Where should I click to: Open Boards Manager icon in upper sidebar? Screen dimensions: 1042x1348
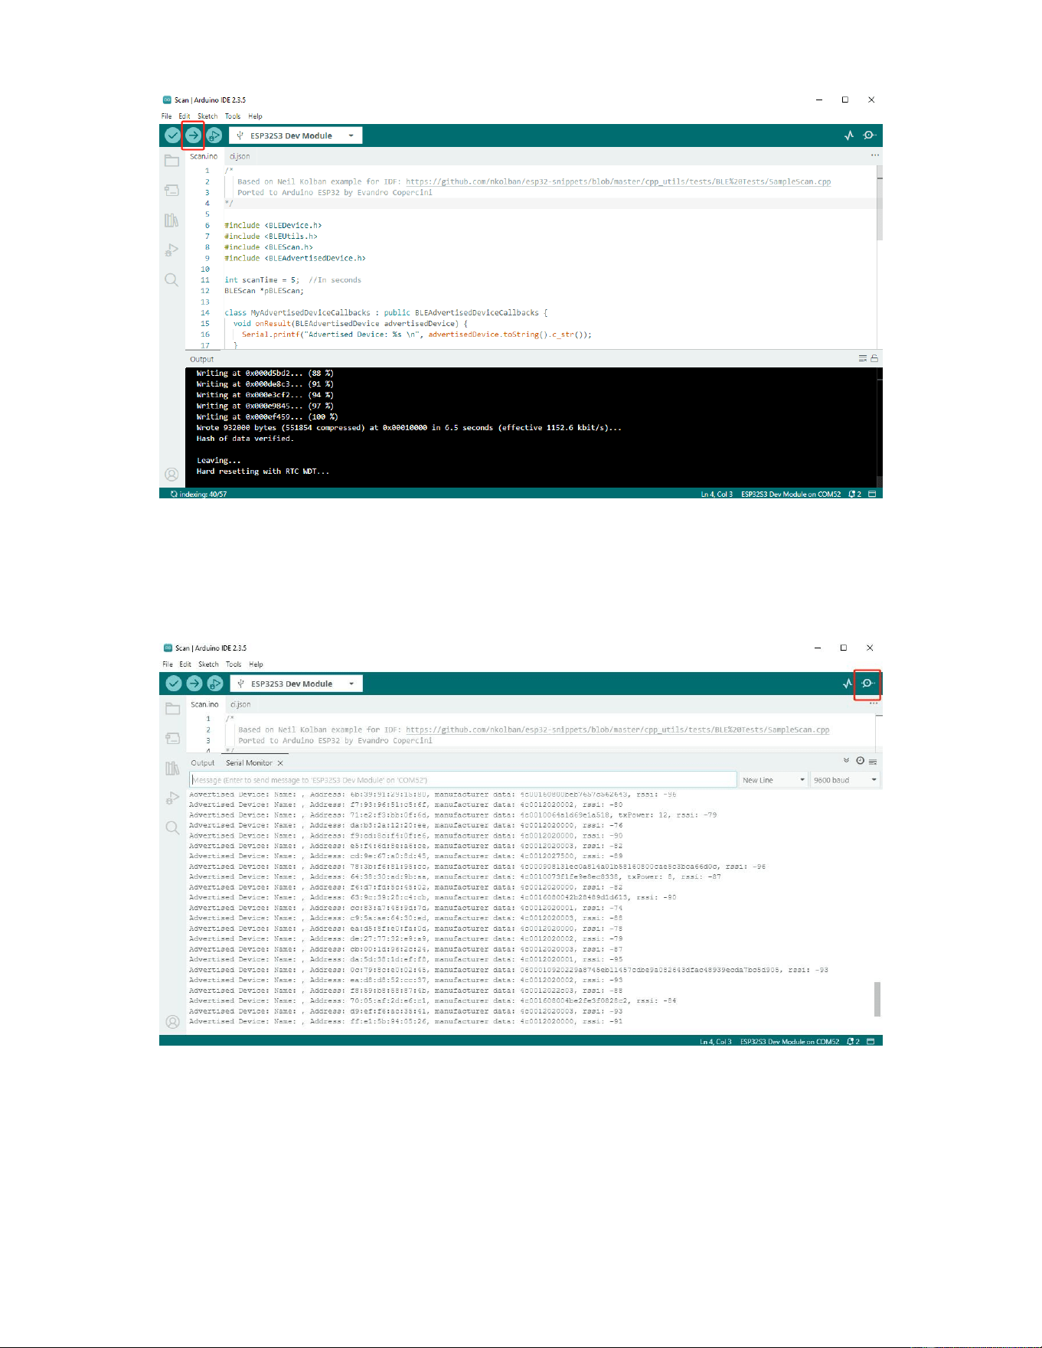click(x=171, y=190)
